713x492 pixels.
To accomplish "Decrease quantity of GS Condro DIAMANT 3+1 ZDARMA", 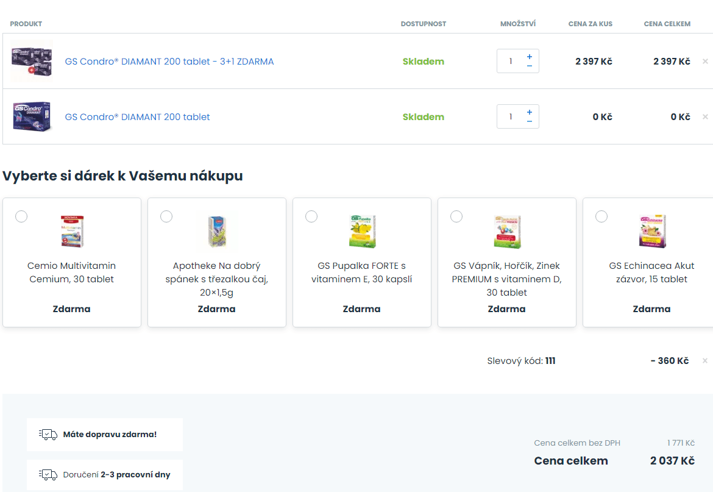I will (x=530, y=66).
